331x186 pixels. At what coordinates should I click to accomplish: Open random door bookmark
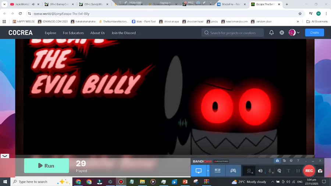click(261, 22)
